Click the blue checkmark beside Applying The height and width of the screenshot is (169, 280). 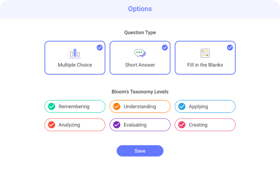(182, 106)
